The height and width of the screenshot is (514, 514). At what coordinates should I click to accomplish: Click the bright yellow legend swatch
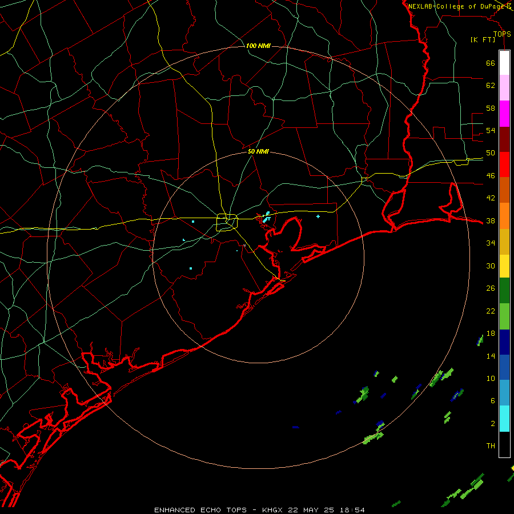click(x=504, y=266)
